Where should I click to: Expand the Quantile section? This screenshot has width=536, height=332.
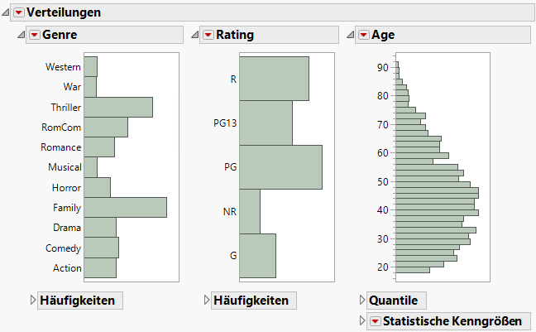click(361, 301)
